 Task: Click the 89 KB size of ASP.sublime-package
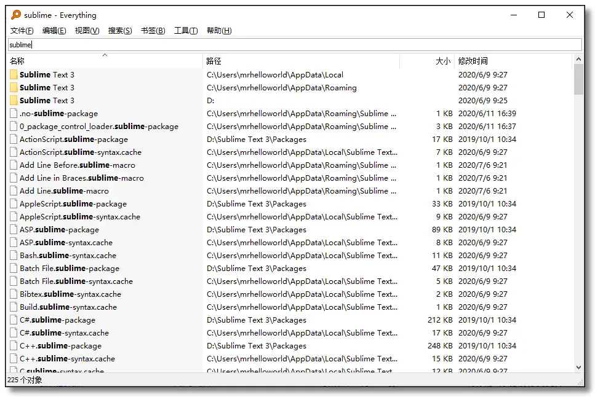[x=442, y=229]
